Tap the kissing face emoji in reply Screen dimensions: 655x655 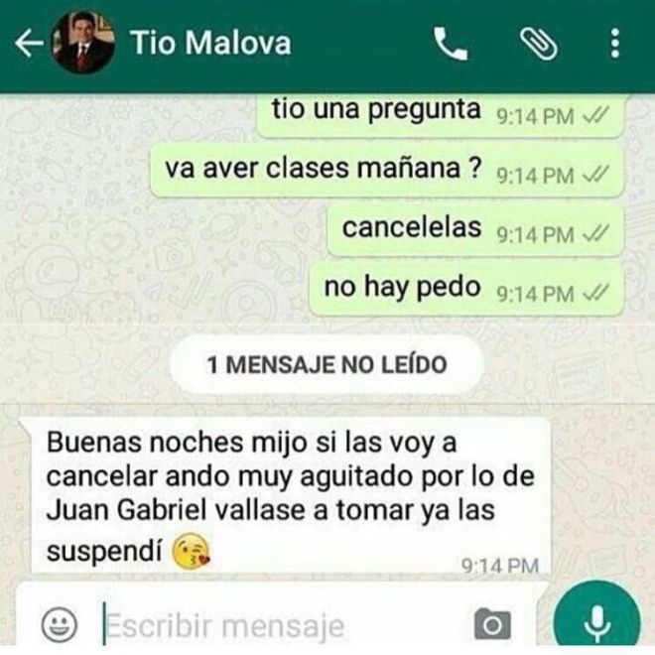tap(191, 551)
